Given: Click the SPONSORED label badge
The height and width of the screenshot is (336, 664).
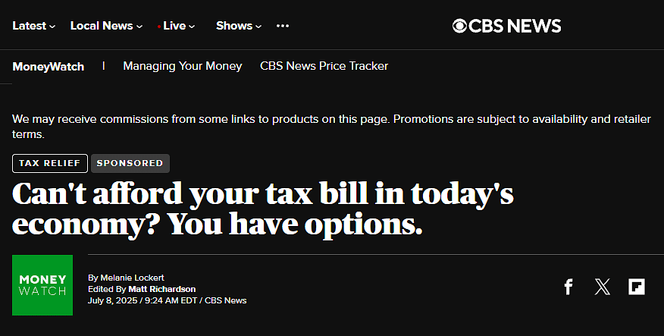Looking at the screenshot, I should coord(130,163).
